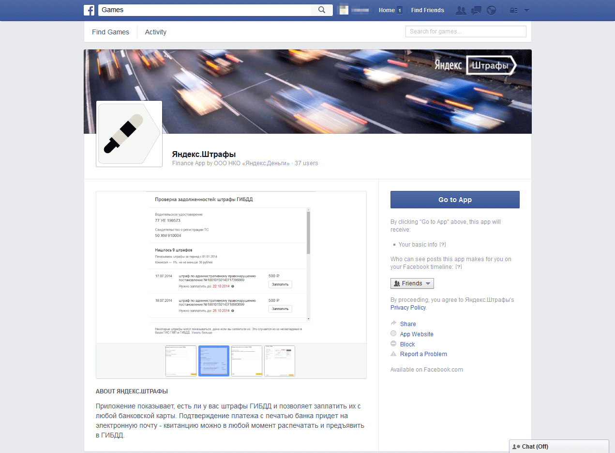This screenshot has height=453, width=615.
Task: Select the third screenshot thumbnail
Action: [x=247, y=361]
